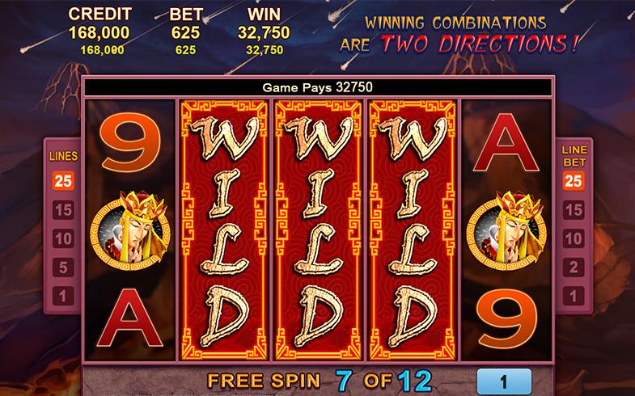Screen dimensions: 635x396
Task: Select 25 lines option
Action: [x=63, y=181]
